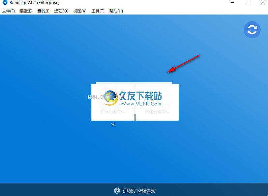Click the Bandizip logo in title bar
The image size is (268, 196).
[5, 3]
